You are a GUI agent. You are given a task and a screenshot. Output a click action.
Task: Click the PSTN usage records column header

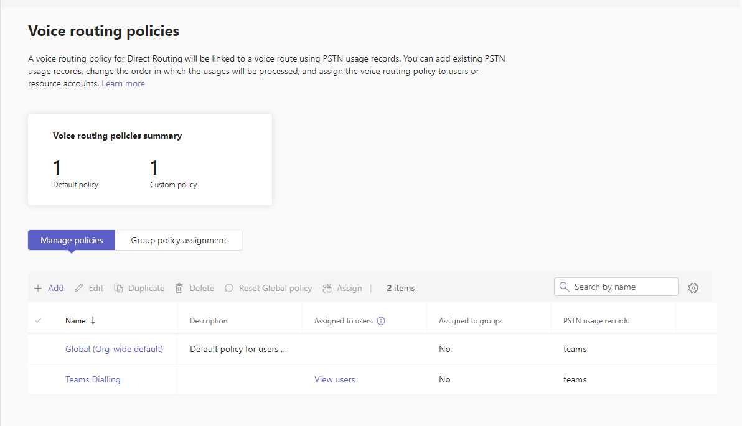pos(596,321)
